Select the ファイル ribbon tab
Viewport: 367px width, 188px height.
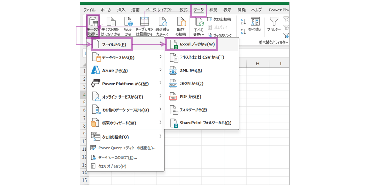click(x=90, y=10)
